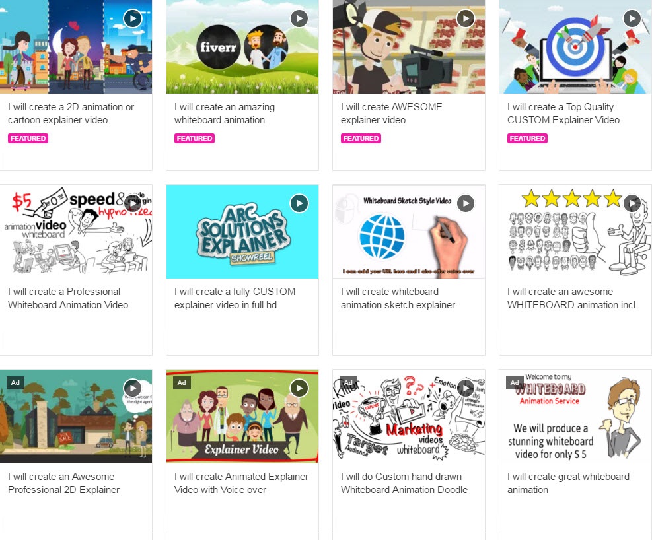
Task: Open the 'Welcome to my Whiteboard Animation Service' thumbnail
Action: click(575, 416)
